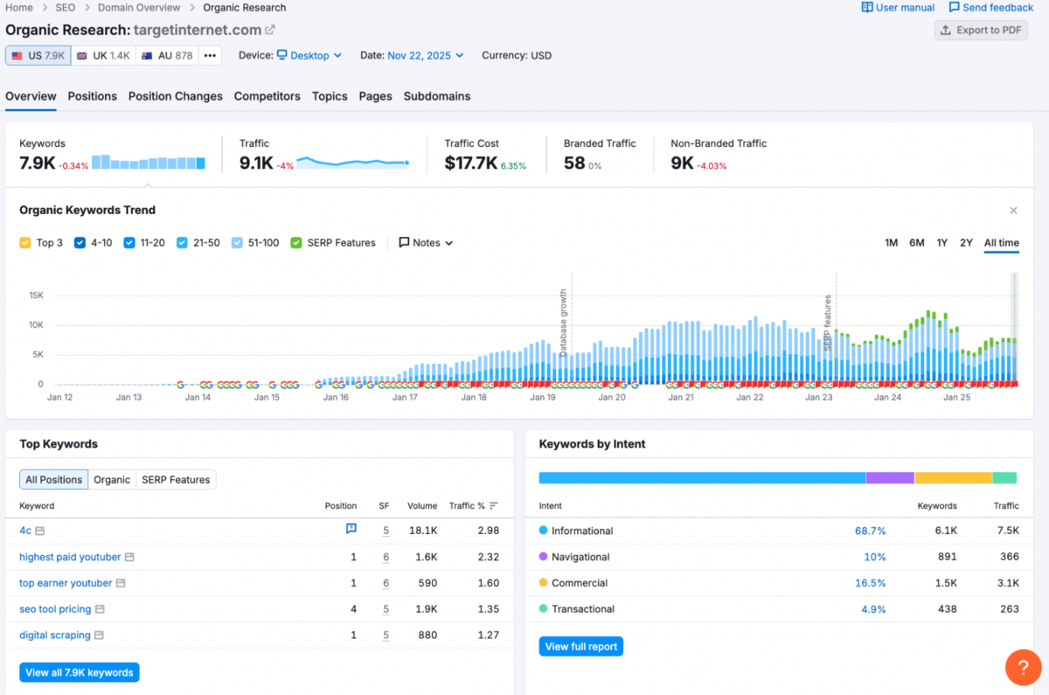Switch to the Positions tab

93,96
